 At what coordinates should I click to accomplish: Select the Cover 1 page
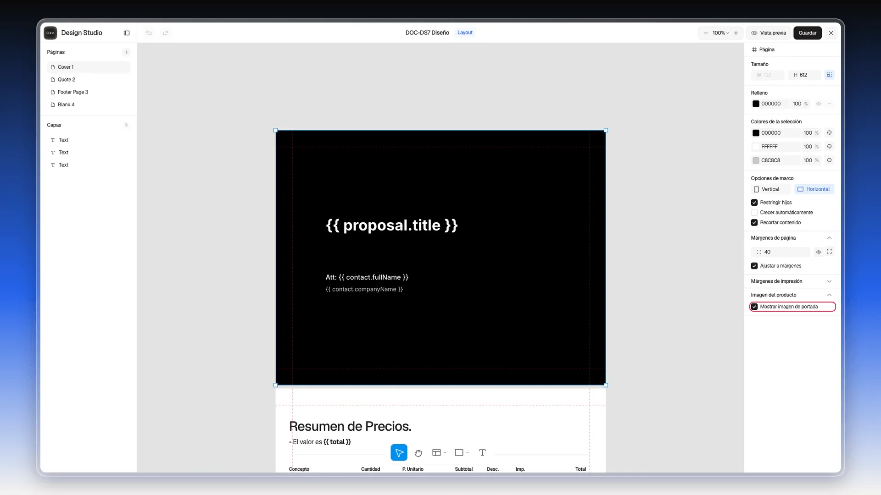pos(89,67)
